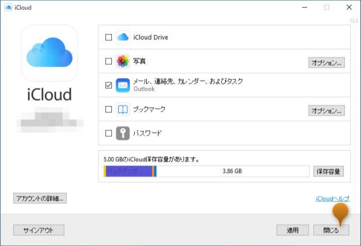The width and height of the screenshot is (361, 246).
Task: Open オプション for 写真
Action: point(326,63)
